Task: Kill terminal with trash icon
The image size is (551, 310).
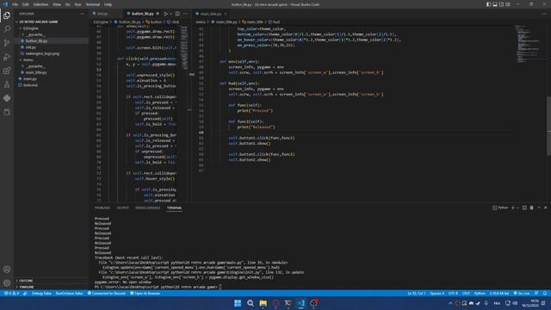Action: click(532, 208)
